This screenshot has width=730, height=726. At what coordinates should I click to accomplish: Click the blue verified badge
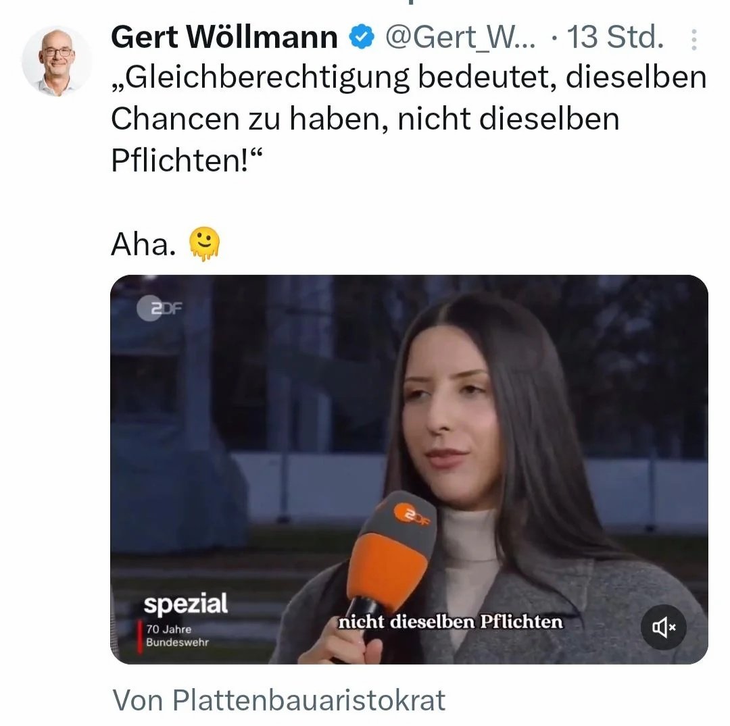[x=362, y=37]
